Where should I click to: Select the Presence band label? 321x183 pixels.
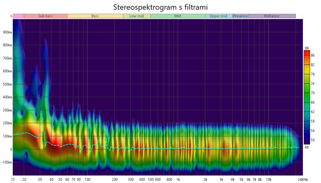[x=240, y=16]
